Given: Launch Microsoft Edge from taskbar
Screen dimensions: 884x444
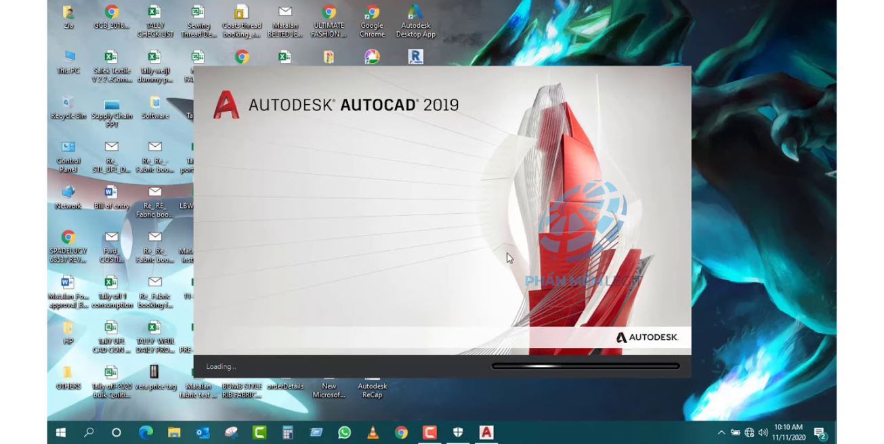Looking at the screenshot, I should point(146,432).
